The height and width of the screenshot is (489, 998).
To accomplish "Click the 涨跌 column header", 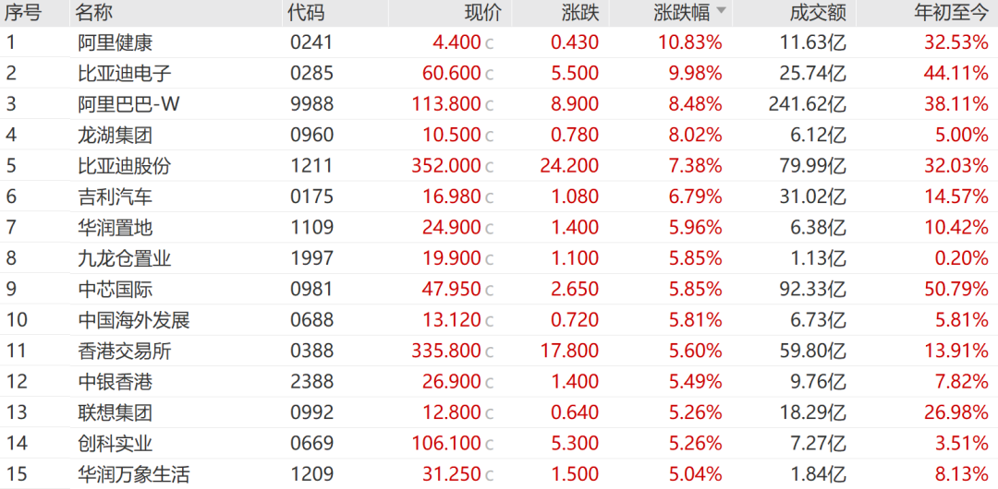I will (x=580, y=12).
